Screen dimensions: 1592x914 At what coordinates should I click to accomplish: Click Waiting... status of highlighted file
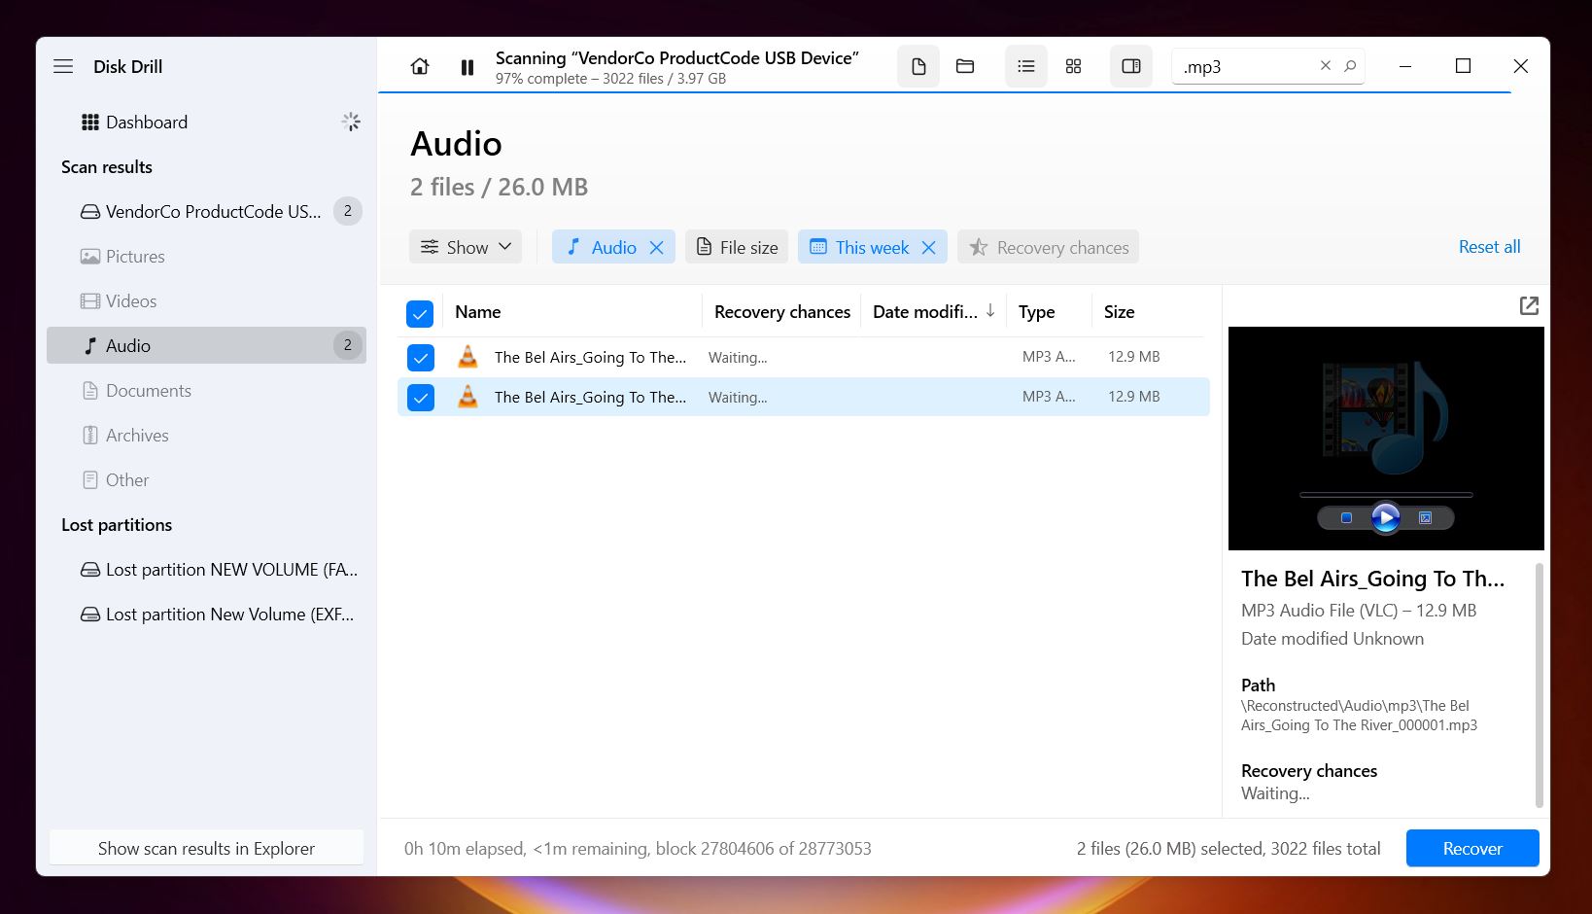click(738, 397)
